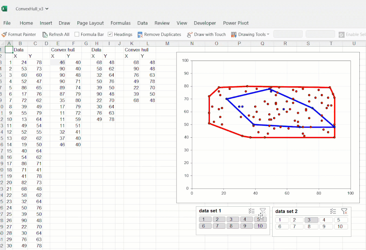Screen dimensions: 366x250
Task: Toggle item 3 in data set 1 slicer
Action: tap(233, 220)
